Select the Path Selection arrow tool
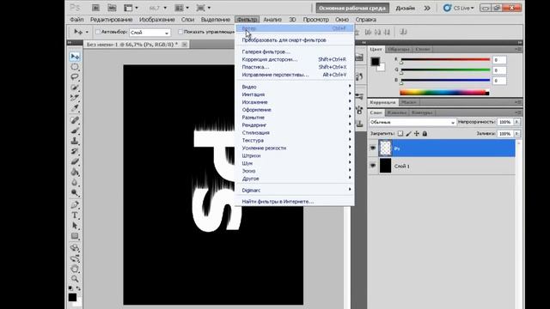 pyautogui.click(x=75, y=226)
